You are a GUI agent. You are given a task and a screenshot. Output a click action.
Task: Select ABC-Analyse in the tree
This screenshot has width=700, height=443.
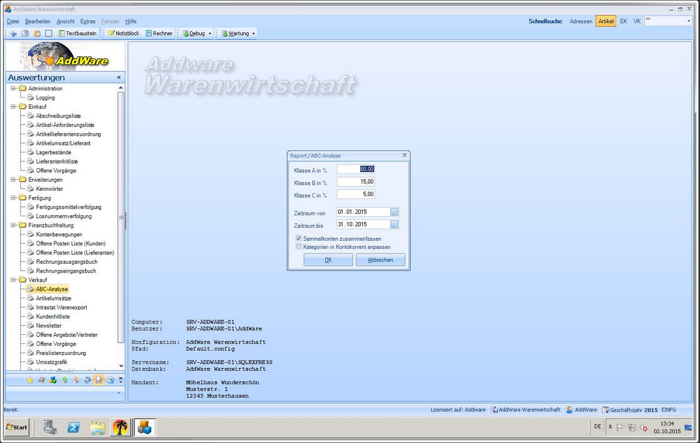click(52, 289)
